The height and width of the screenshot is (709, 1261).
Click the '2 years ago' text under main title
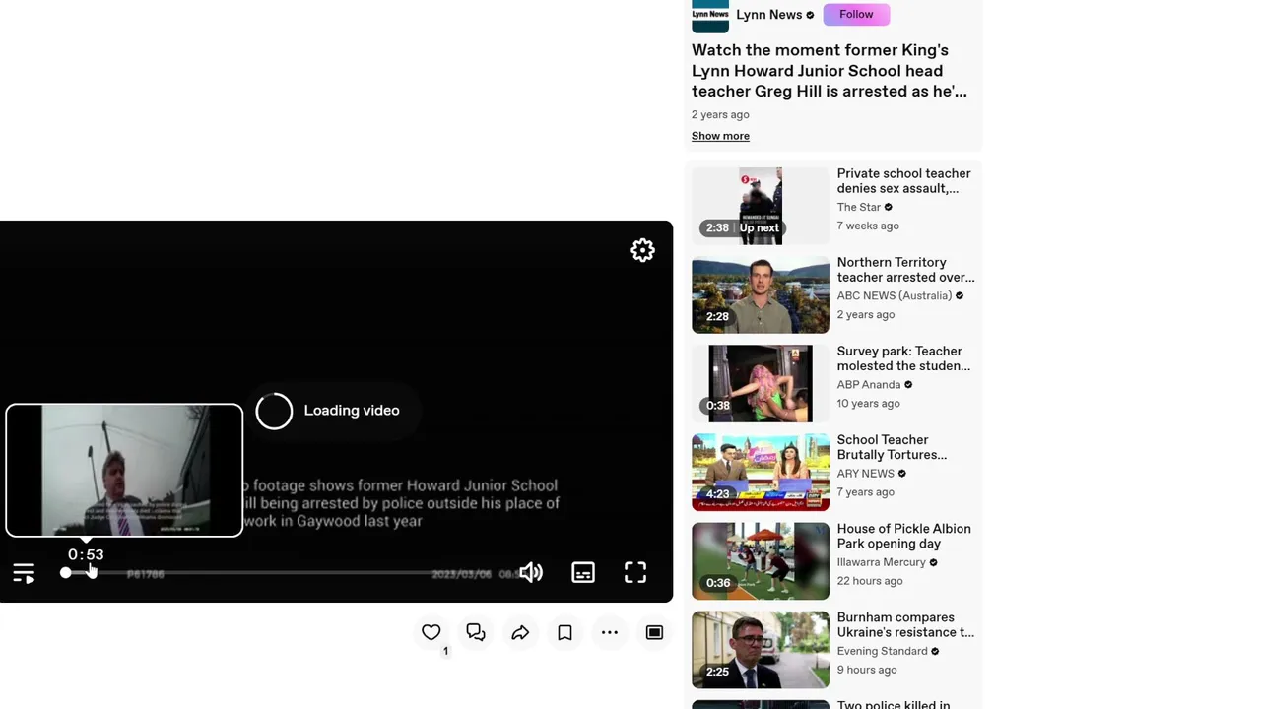tap(720, 114)
